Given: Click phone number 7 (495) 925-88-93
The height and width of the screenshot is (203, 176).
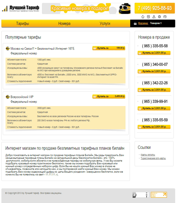Looking at the screenshot, I should (x=155, y=8).
